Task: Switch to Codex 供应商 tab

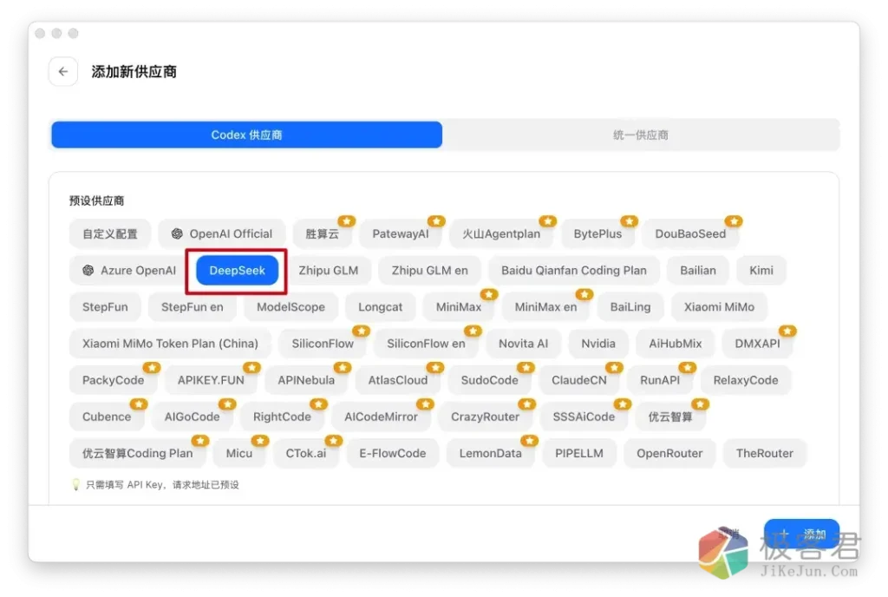Action: (246, 134)
